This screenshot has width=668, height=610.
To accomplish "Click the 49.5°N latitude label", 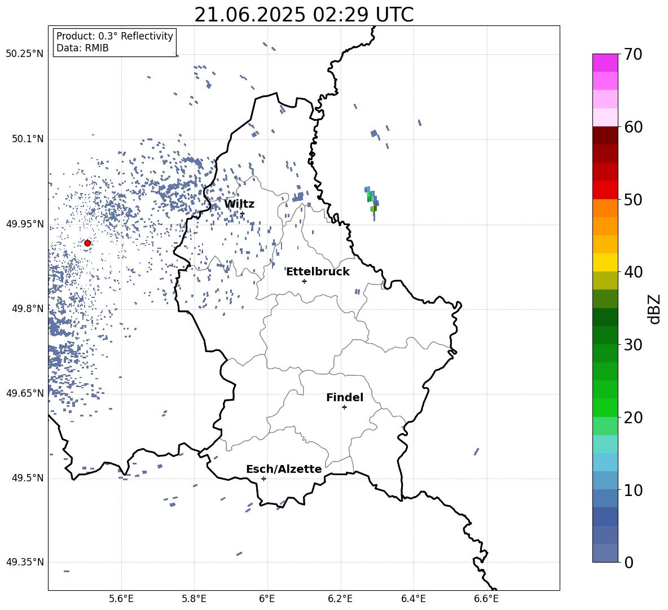I will [27, 478].
